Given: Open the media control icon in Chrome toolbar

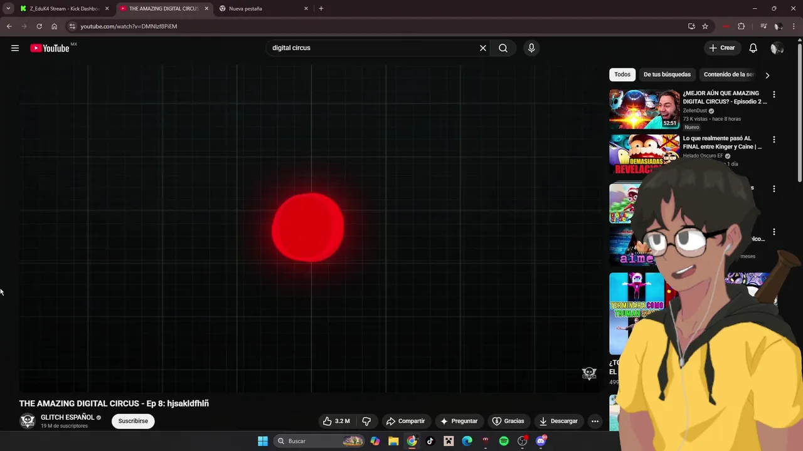Looking at the screenshot, I should (763, 26).
